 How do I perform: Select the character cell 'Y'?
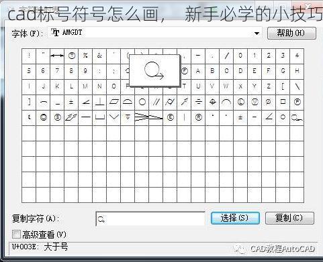click(255, 86)
